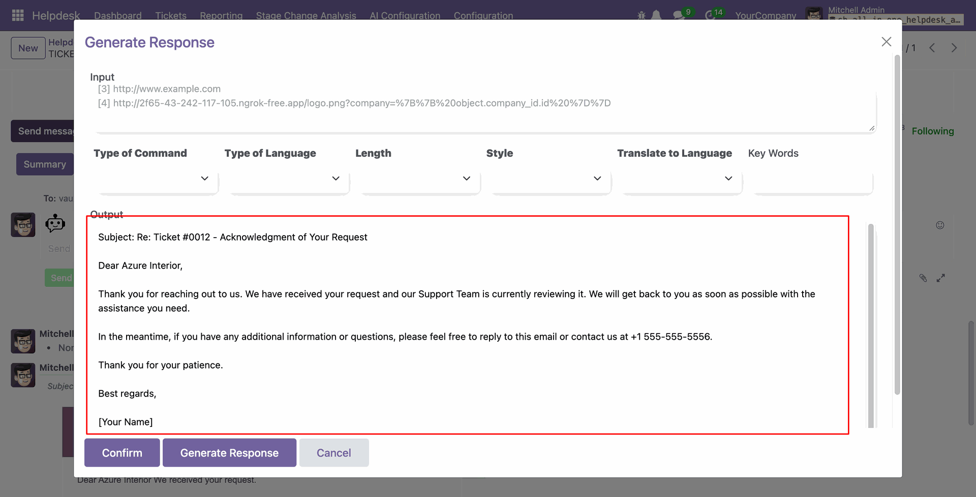976x497 pixels.
Task: Click the Helpdesk app title
Action: (56, 16)
